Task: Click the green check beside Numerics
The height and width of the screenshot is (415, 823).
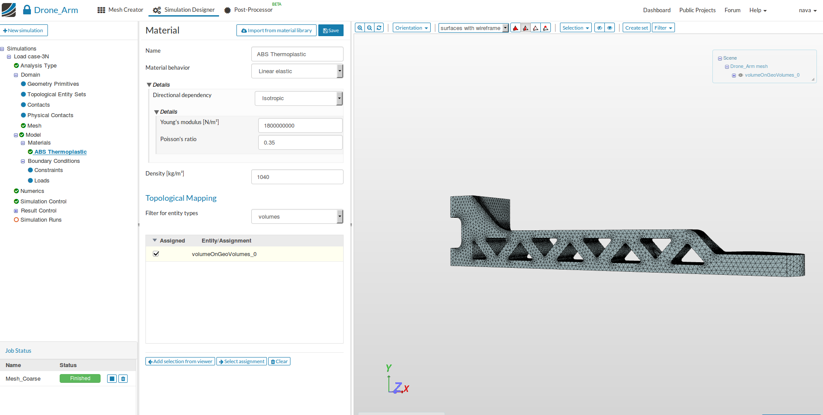Action: [17, 191]
